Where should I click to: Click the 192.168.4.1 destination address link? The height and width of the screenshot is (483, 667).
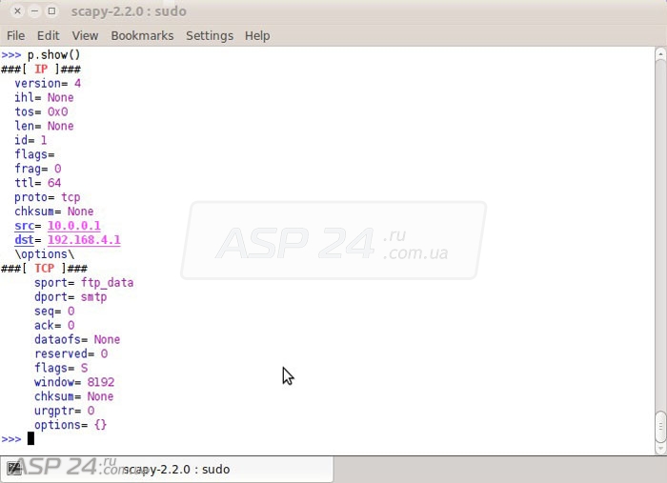click(84, 240)
